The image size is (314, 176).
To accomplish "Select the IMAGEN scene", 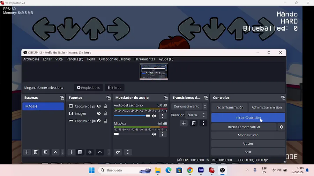I will 43,106.
